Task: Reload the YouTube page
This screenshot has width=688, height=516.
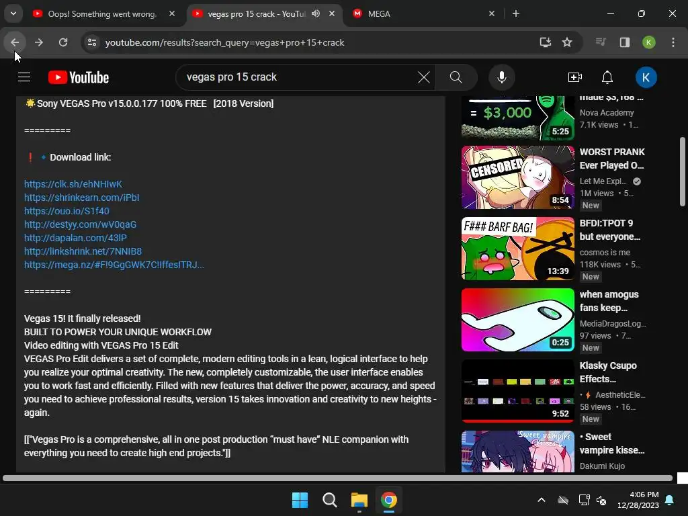Action: [x=63, y=42]
